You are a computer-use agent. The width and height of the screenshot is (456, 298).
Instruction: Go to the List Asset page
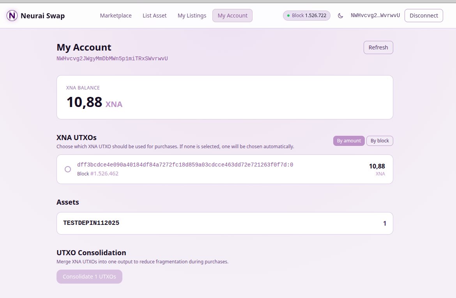click(154, 16)
